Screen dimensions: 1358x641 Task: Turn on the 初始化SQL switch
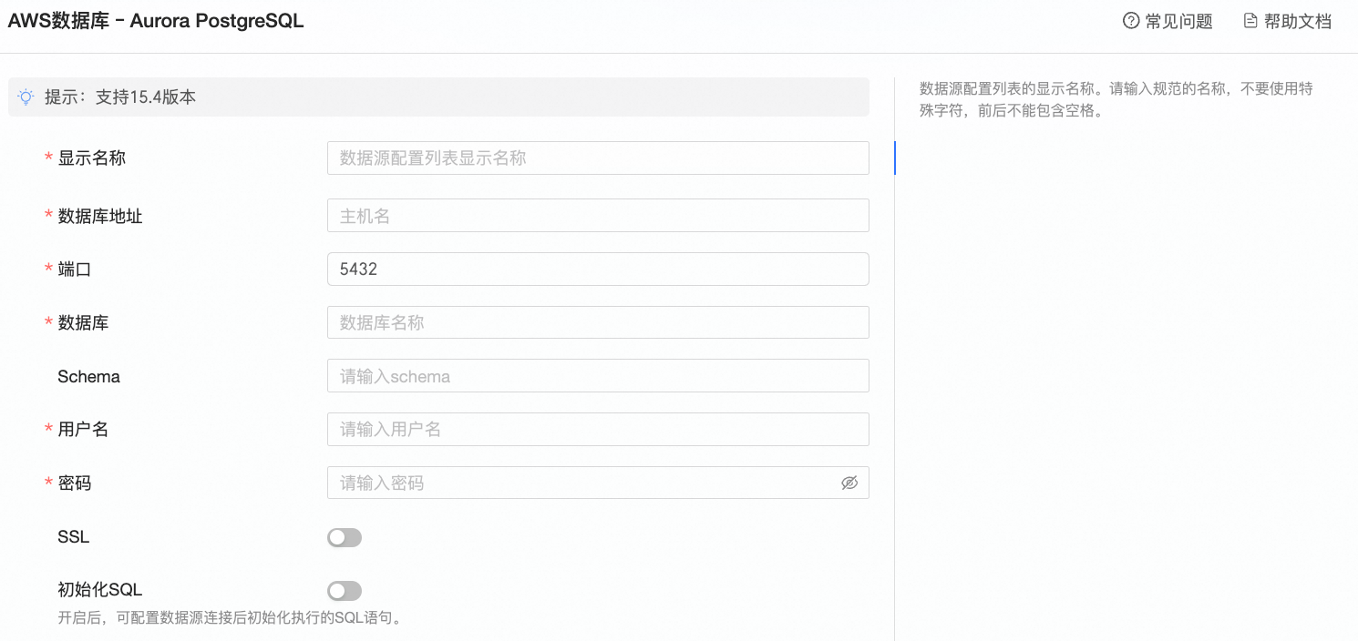(x=345, y=592)
